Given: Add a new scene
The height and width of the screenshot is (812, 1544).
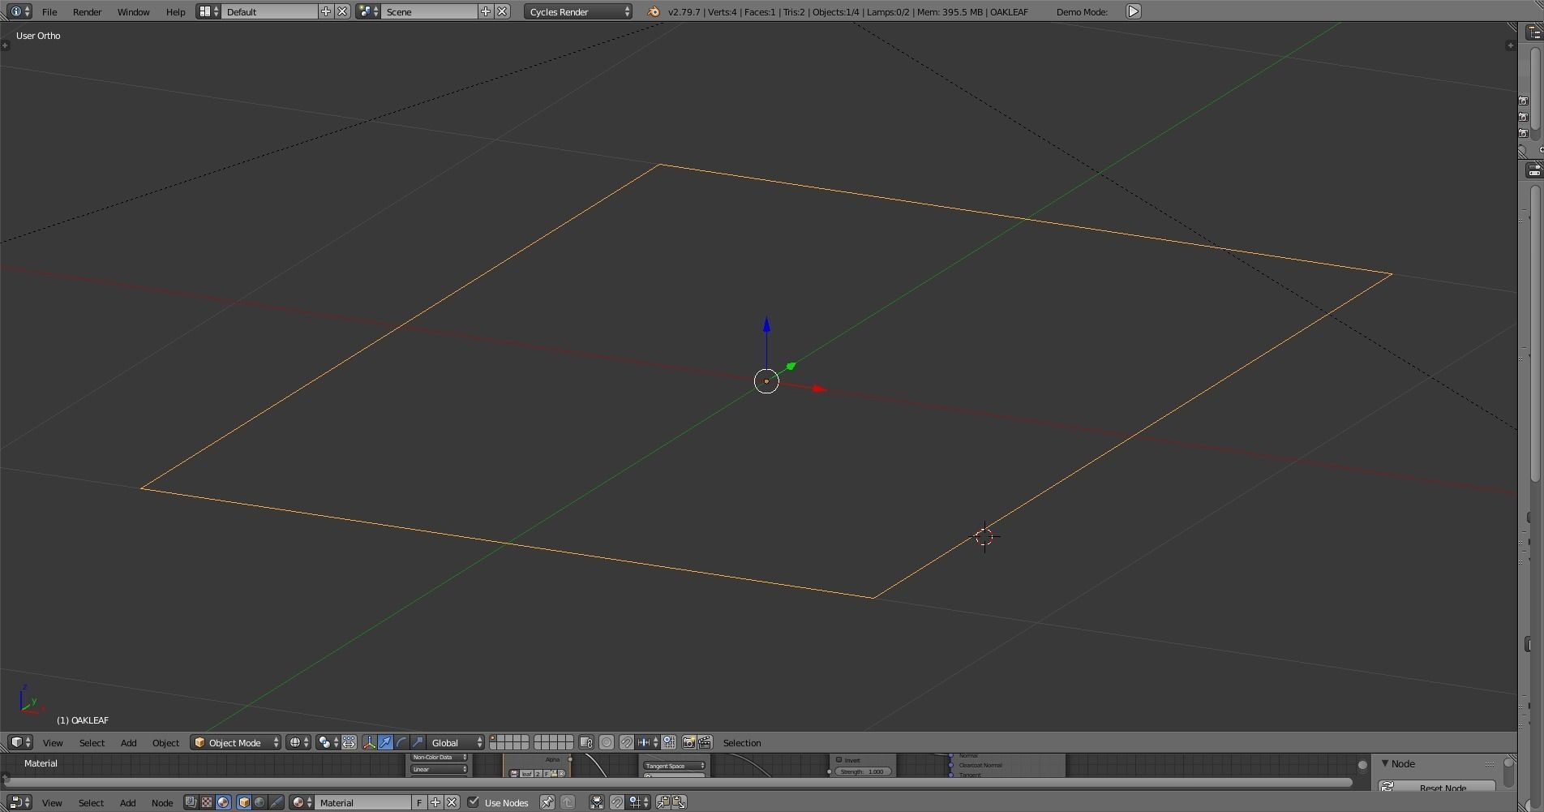Looking at the screenshot, I should coord(486,11).
